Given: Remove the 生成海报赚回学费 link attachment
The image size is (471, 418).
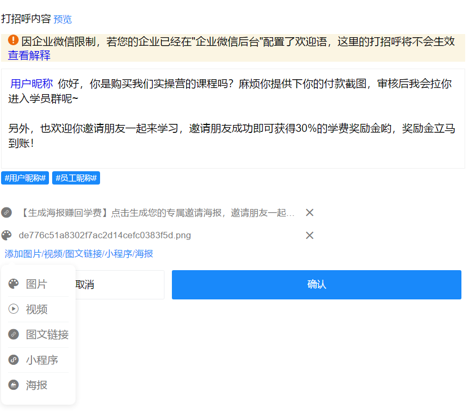Looking at the screenshot, I should (x=310, y=213).
